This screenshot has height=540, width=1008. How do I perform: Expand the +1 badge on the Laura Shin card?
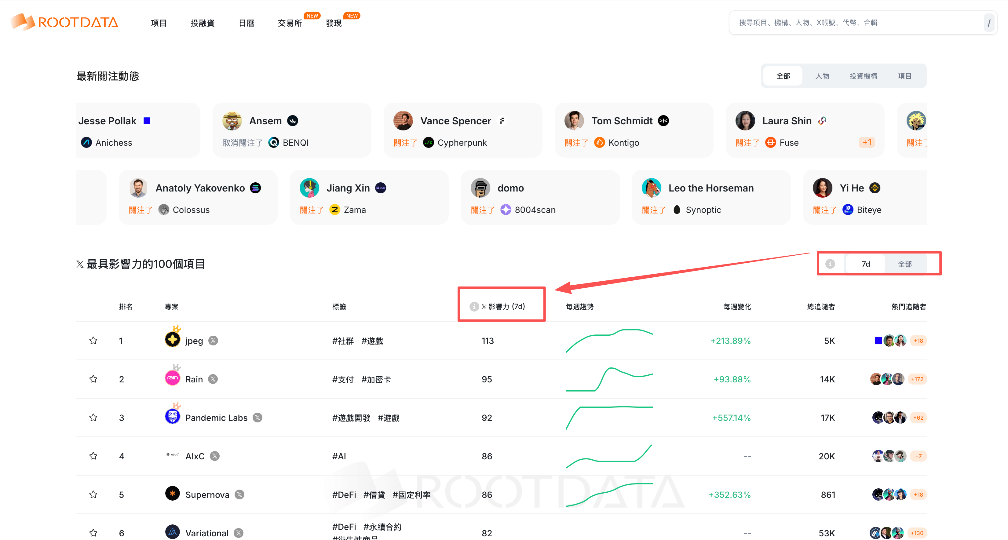pos(866,142)
